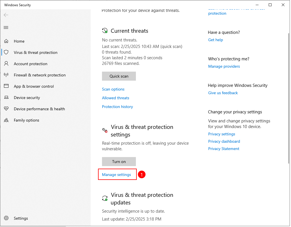The height and width of the screenshot is (227, 291).
Task: Open Device performance & health section
Action: tap(39, 109)
